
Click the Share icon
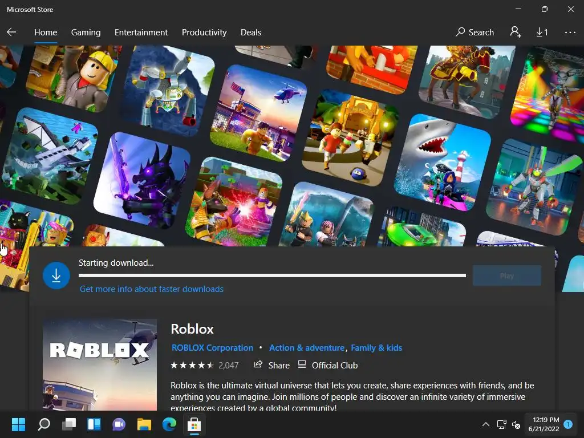(x=258, y=364)
